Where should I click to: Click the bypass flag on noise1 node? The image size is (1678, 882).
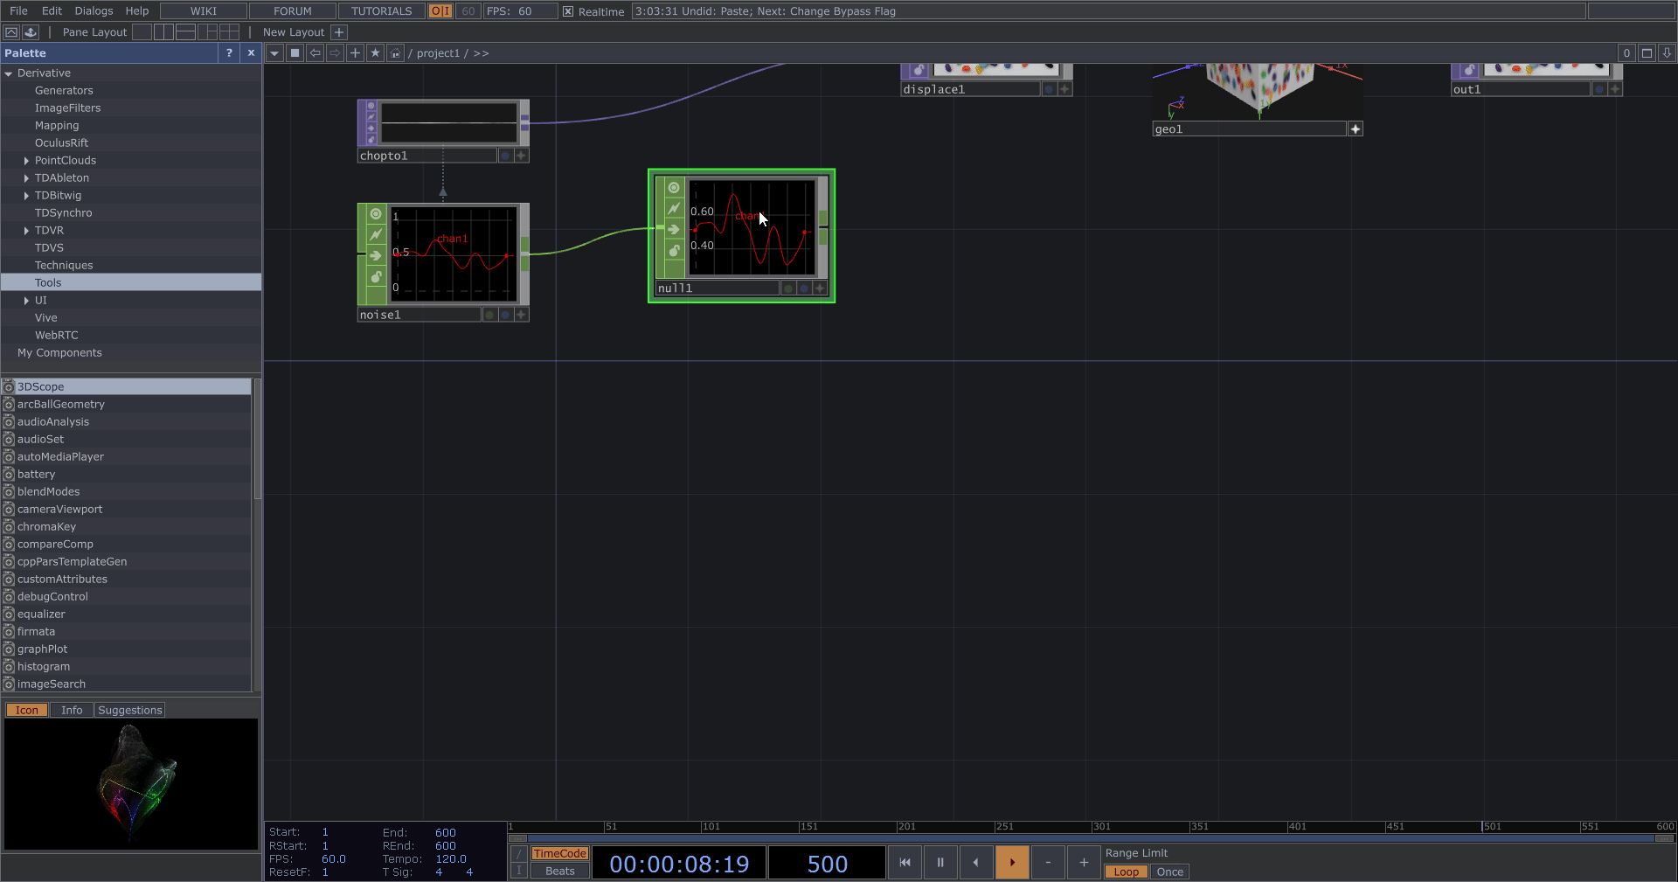pyautogui.click(x=376, y=235)
